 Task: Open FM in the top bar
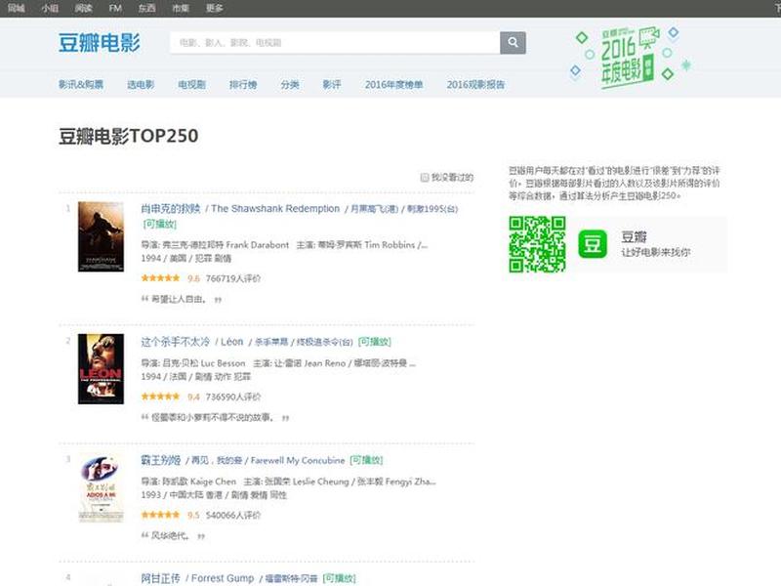click(115, 8)
